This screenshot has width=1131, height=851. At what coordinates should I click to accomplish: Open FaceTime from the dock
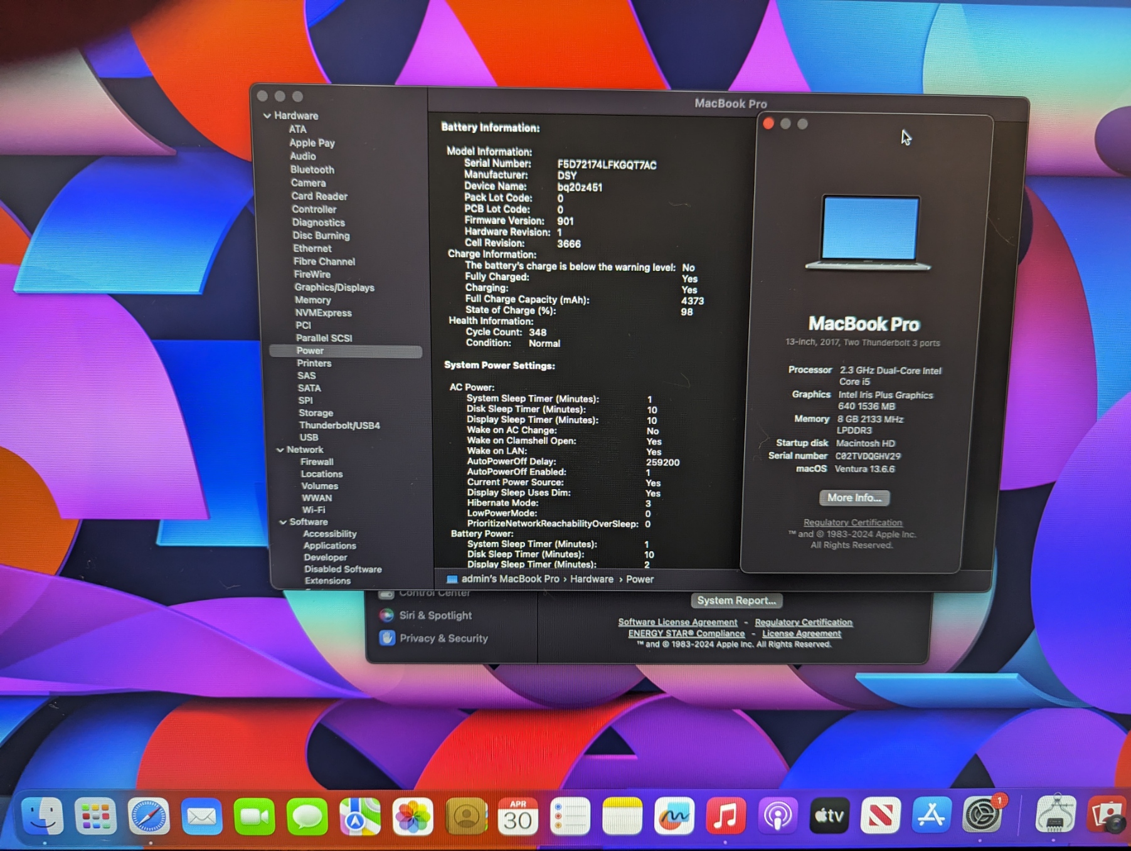(254, 817)
